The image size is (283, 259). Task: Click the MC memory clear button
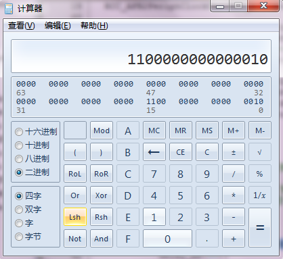tap(154, 131)
